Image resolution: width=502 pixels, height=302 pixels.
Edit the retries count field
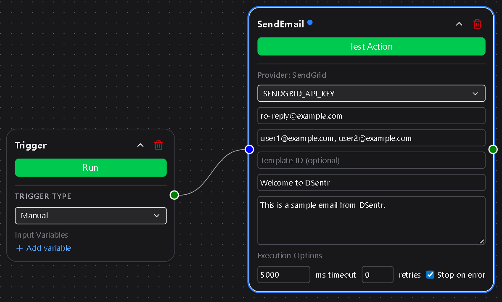(x=378, y=275)
